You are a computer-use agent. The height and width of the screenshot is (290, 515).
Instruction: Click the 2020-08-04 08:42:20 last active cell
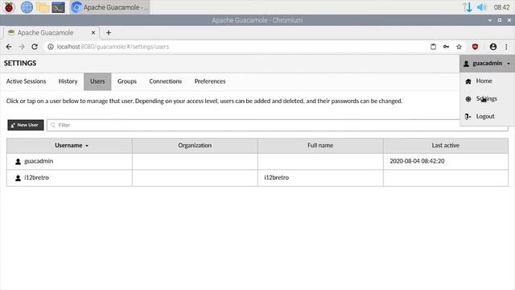click(445, 161)
